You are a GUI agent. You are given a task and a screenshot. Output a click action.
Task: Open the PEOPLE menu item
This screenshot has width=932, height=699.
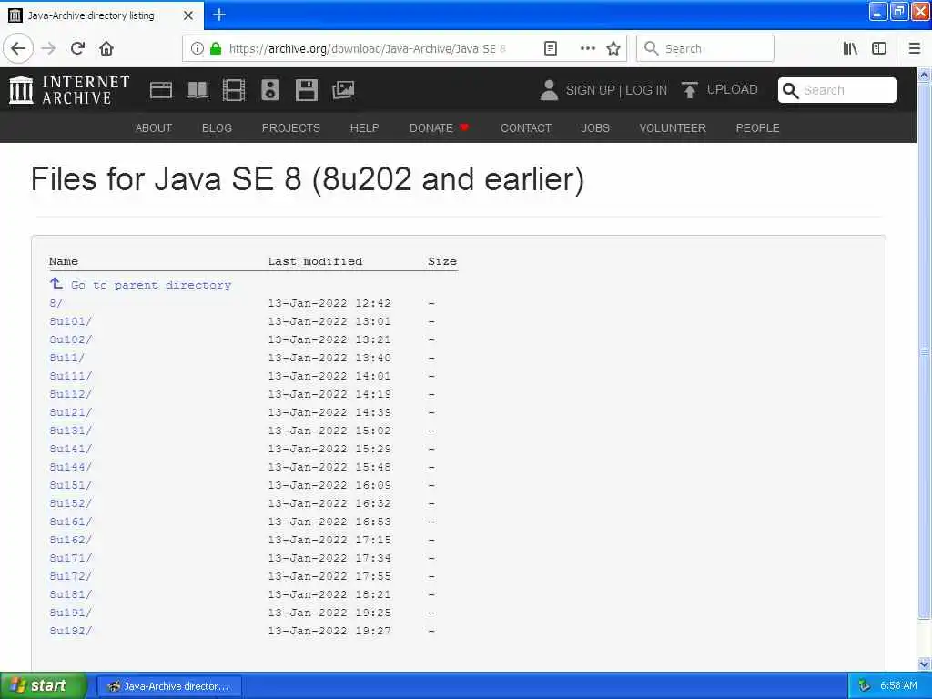click(758, 127)
